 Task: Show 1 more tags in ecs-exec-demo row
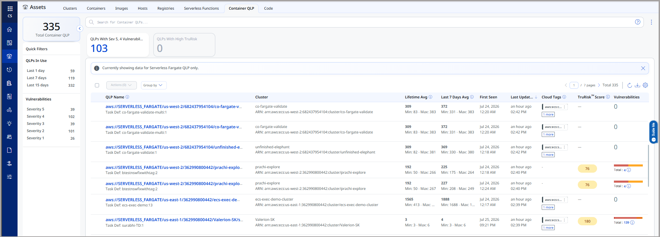tap(548, 207)
